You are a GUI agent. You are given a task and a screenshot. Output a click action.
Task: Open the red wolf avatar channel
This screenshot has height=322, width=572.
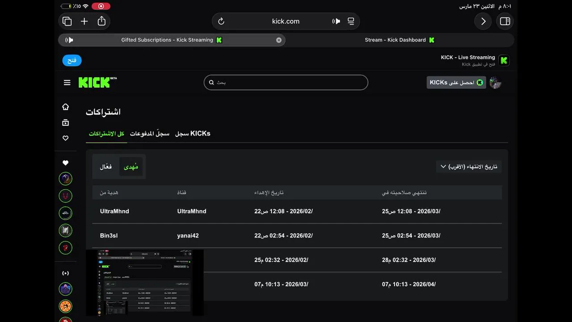click(x=66, y=196)
